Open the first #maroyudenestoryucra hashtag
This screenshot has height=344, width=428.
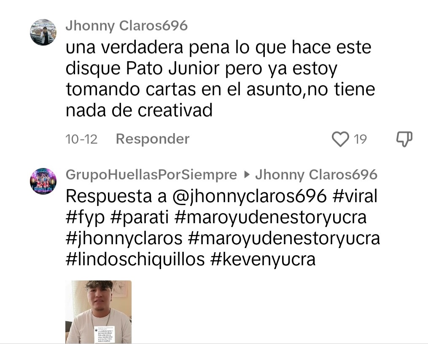pos(270,218)
